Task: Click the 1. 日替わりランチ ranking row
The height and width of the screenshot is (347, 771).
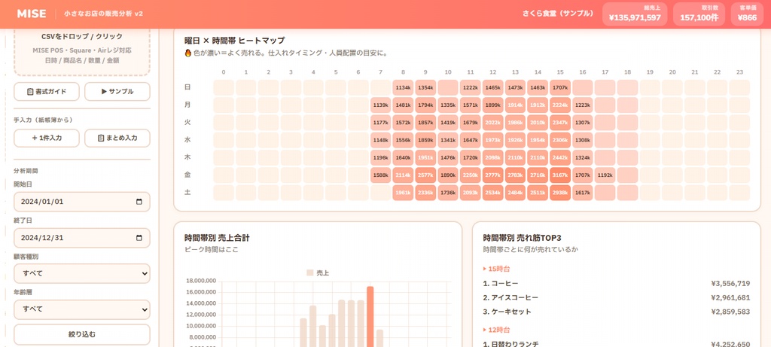Action: (x=617, y=344)
